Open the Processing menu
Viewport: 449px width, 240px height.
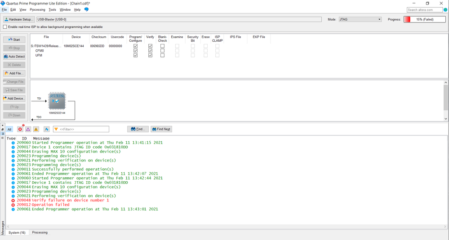point(37,9)
